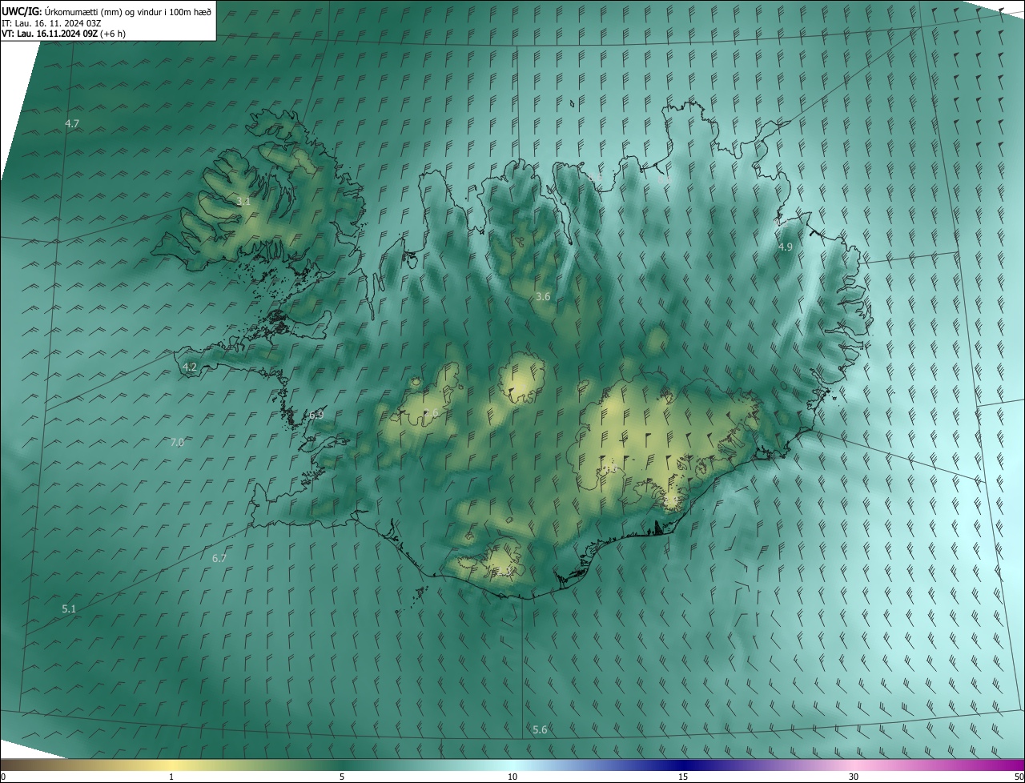The height and width of the screenshot is (783, 1025).
Task: Click the '5' tick on the color scale
Action: pyautogui.click(x=342, y=777)
